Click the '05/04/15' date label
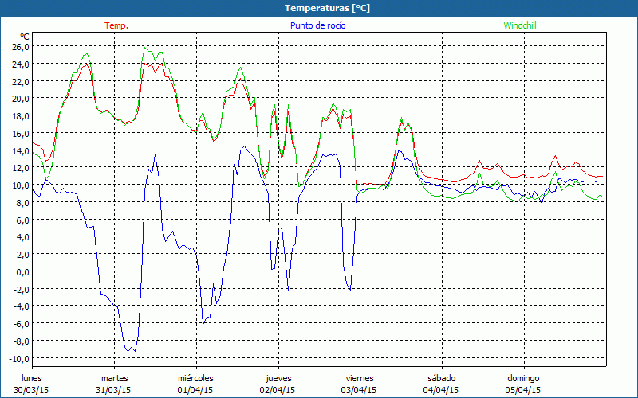The height and width of the screenshot is (398, 638). tap(523, 390)
